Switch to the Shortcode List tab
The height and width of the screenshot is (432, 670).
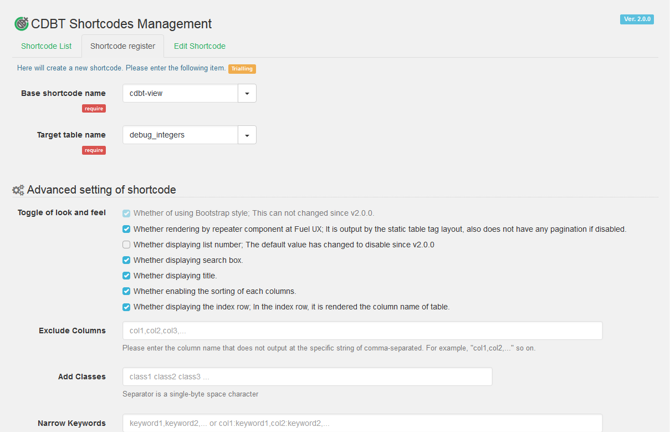point(47,46)
